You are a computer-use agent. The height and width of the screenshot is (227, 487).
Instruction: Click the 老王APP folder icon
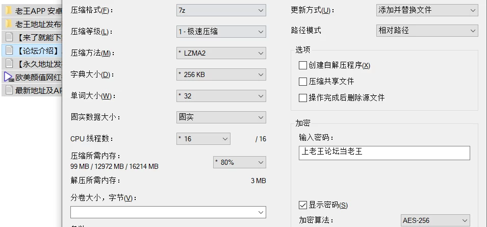pyautogui.click(x=9, y=11)
